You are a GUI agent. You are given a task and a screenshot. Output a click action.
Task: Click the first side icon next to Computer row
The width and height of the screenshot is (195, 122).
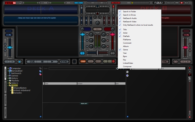(x=41, y=68)
